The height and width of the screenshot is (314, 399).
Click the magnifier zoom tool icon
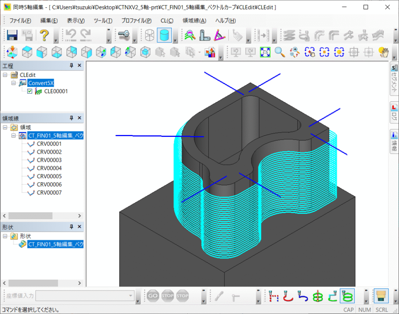click(x=280, y=52)
